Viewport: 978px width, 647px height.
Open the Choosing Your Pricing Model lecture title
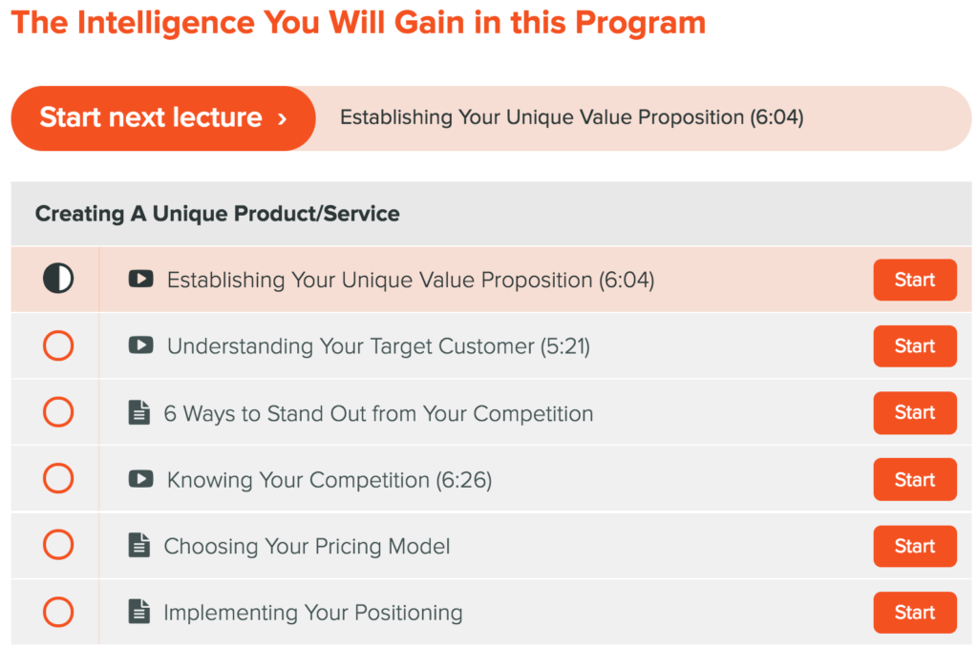(x=307, y=546)
